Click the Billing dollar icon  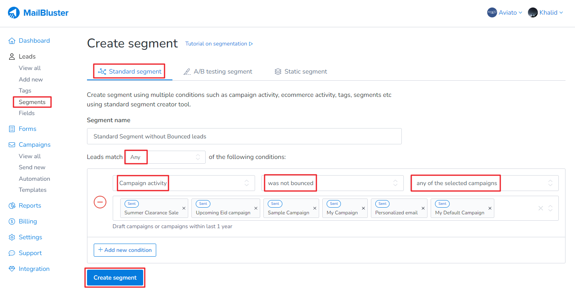pos(12,221)
